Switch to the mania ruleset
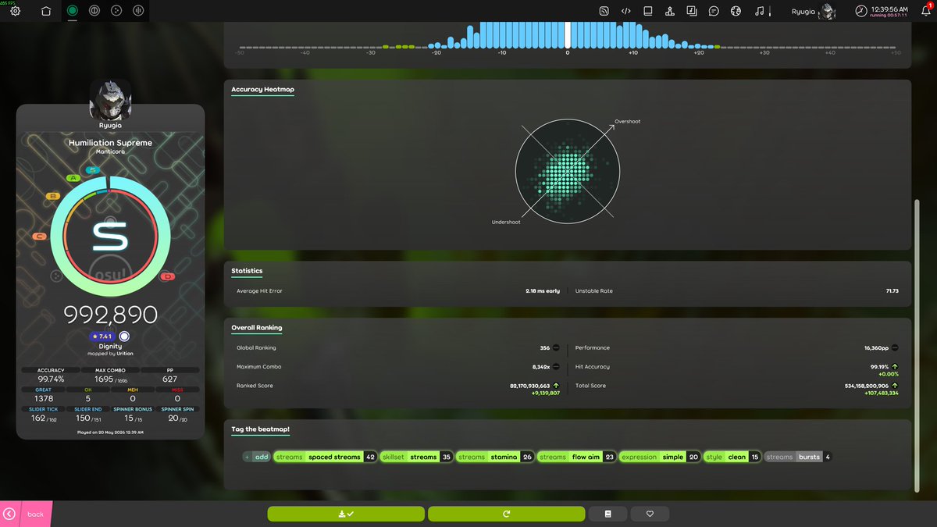Screen dimensions: 937x527 140,11
